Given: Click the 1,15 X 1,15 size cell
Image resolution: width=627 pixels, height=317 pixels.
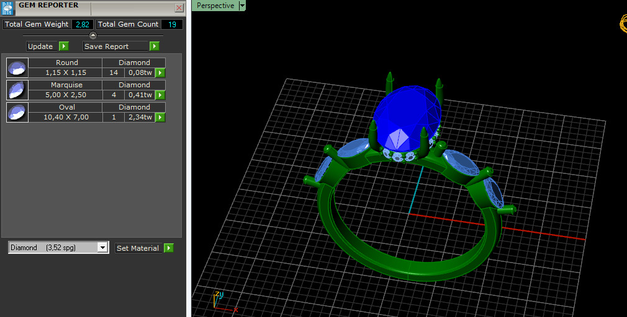Looking at the screenshot, I should click(66, 72).
